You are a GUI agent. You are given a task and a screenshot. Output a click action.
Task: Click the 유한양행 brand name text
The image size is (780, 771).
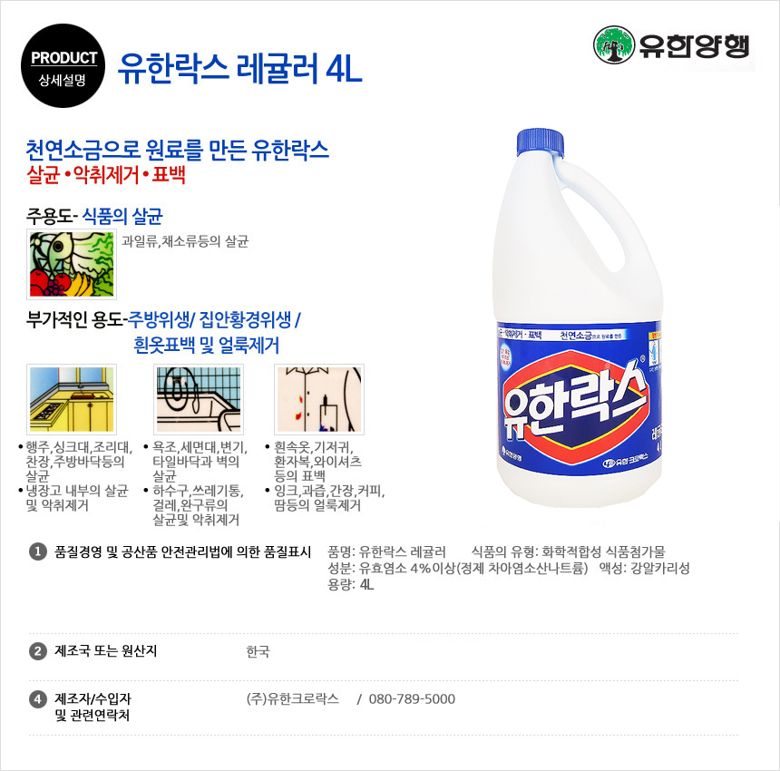point(694,45)
